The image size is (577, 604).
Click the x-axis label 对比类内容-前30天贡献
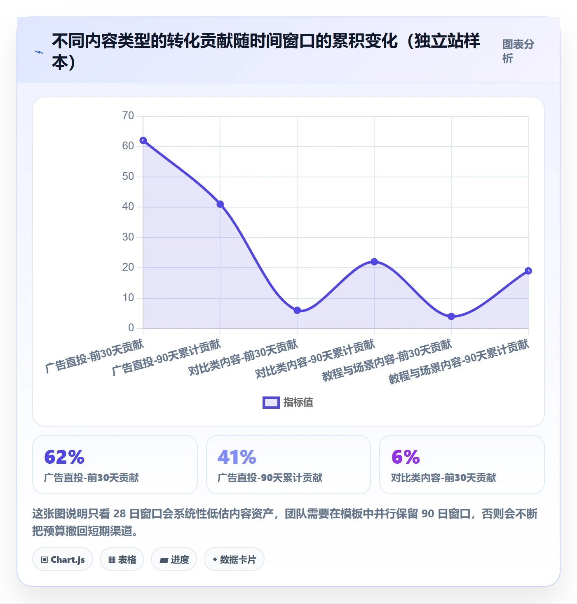click(x=243, y=357)
